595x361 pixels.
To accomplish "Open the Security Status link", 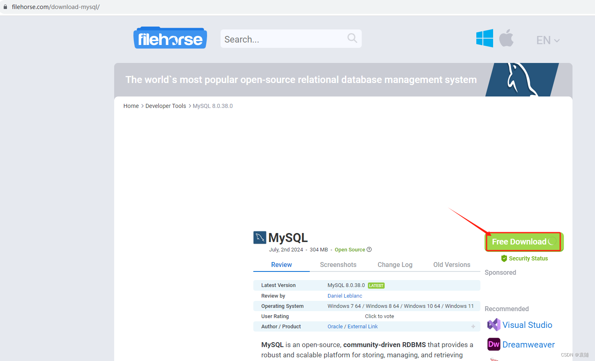I will coord(528,258).
